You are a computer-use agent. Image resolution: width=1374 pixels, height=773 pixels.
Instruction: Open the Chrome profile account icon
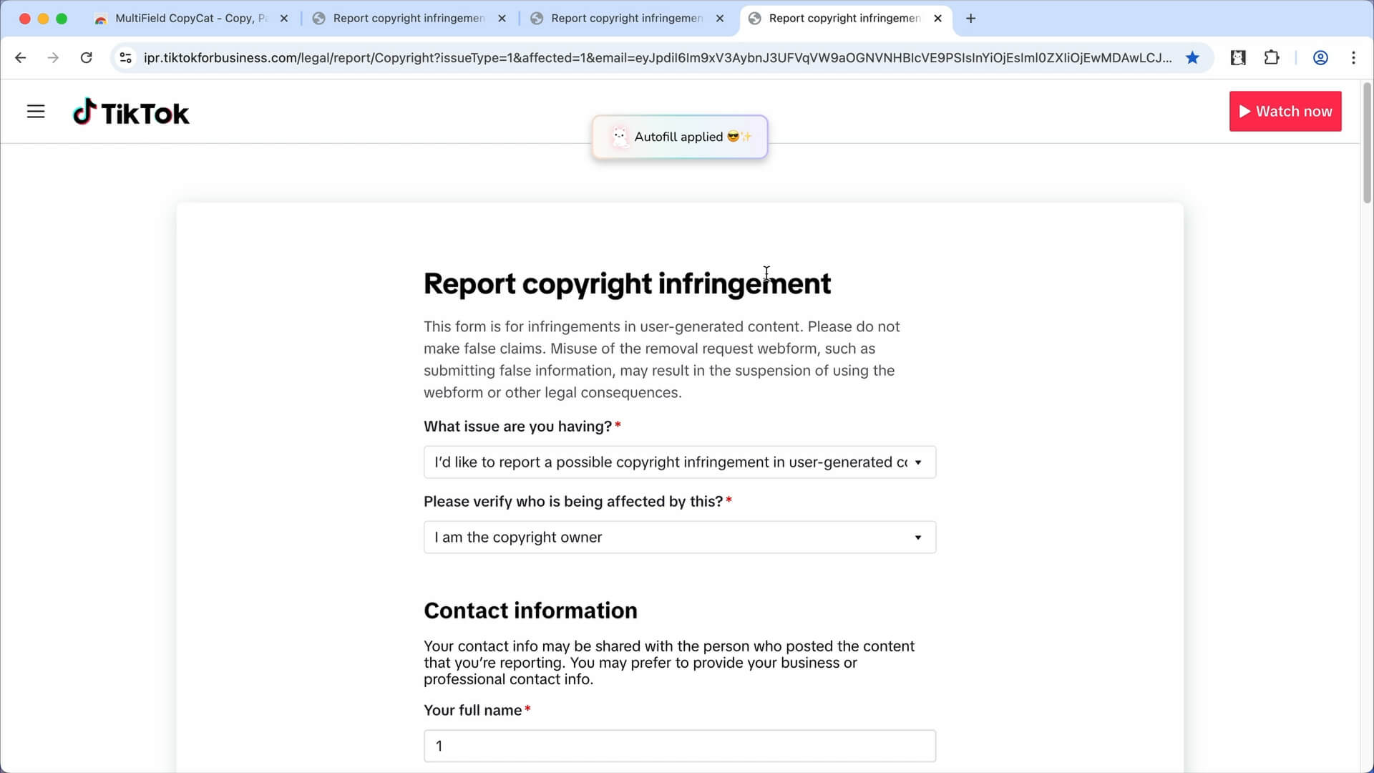pos(1320,58)
